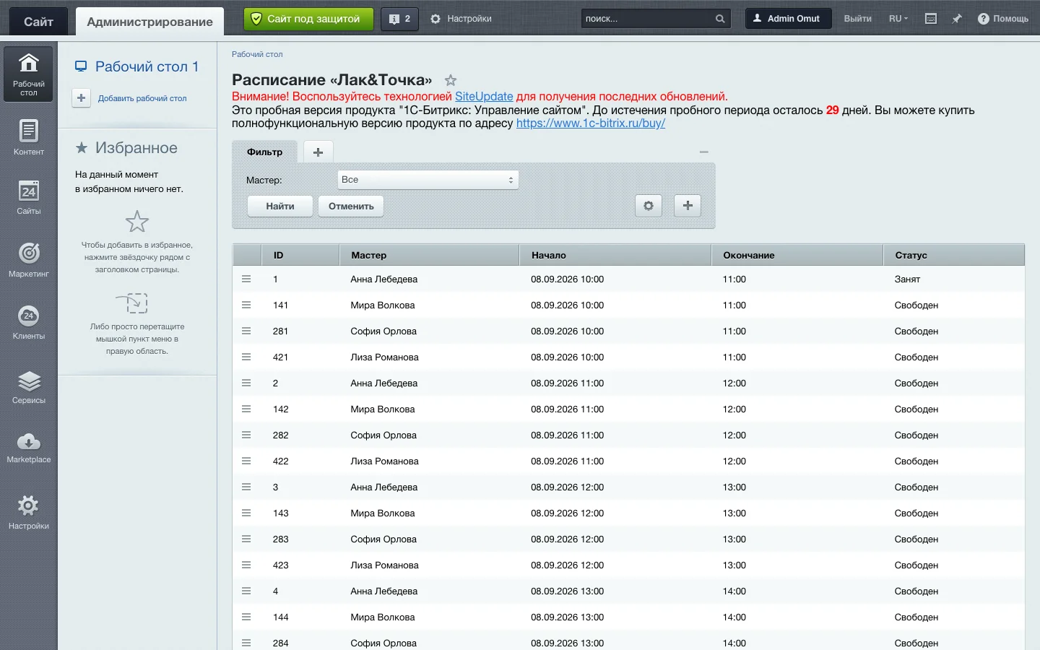Open the Сервисы sidebar section
Image resolution: width=1040 pixels, height=650 pixels.
[x=28, y=386]
